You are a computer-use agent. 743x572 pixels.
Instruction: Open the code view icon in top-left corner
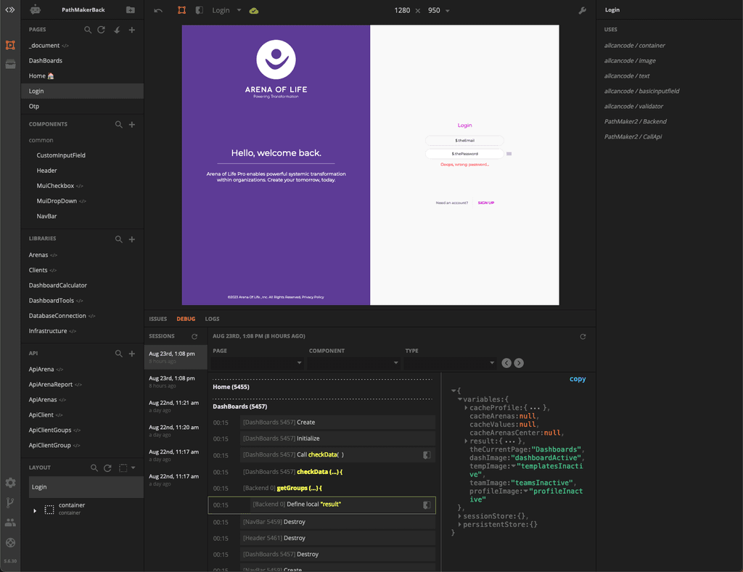click(10, 9)
